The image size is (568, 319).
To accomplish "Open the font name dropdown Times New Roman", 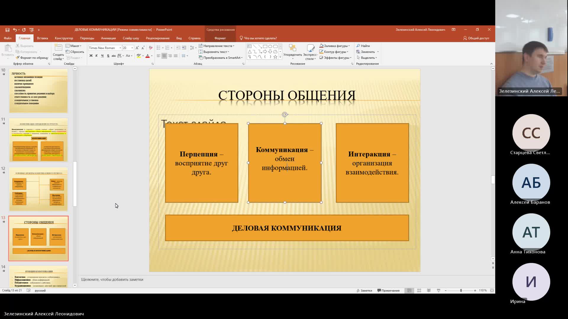I will [x=120, y=48].
